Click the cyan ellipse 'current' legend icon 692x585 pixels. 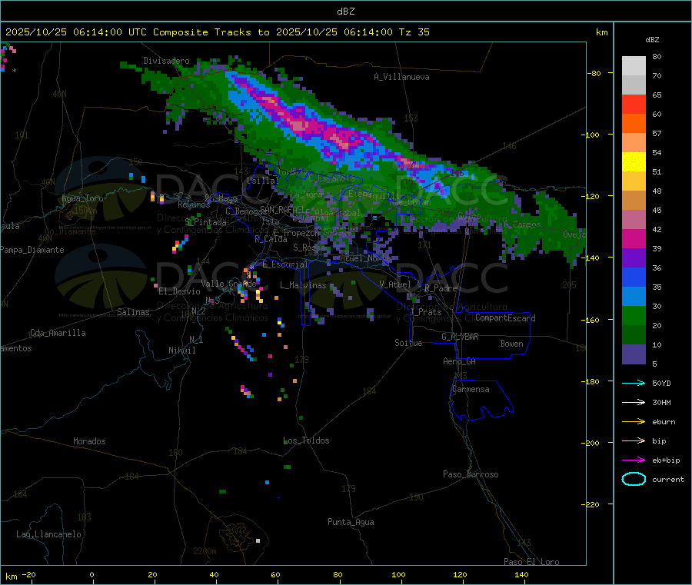click(634, 479)
